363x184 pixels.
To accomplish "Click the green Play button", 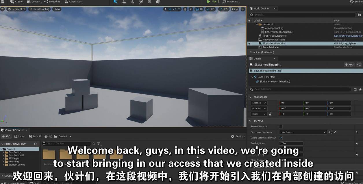I will [x=212, y=2].
